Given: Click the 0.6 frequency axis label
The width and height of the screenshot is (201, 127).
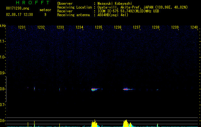Looking at the screenshot, I should click(3, 121).
